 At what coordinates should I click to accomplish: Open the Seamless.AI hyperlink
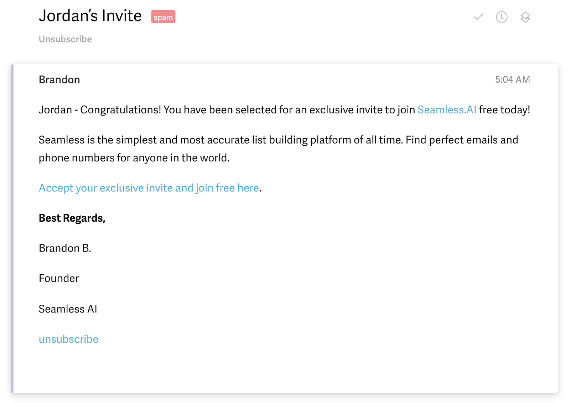coord(447,110)
